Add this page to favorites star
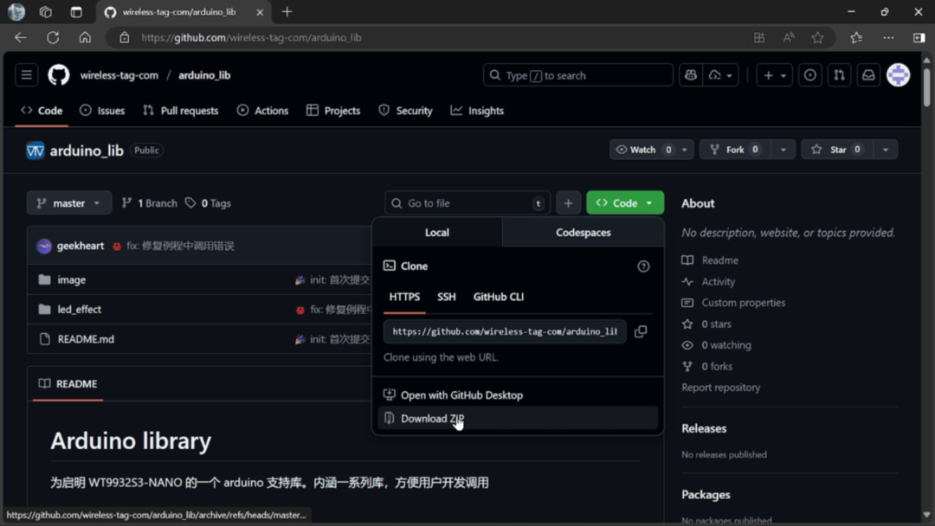Image resolution: width=935 pixels, height=526 pixels. pos(817,37)
